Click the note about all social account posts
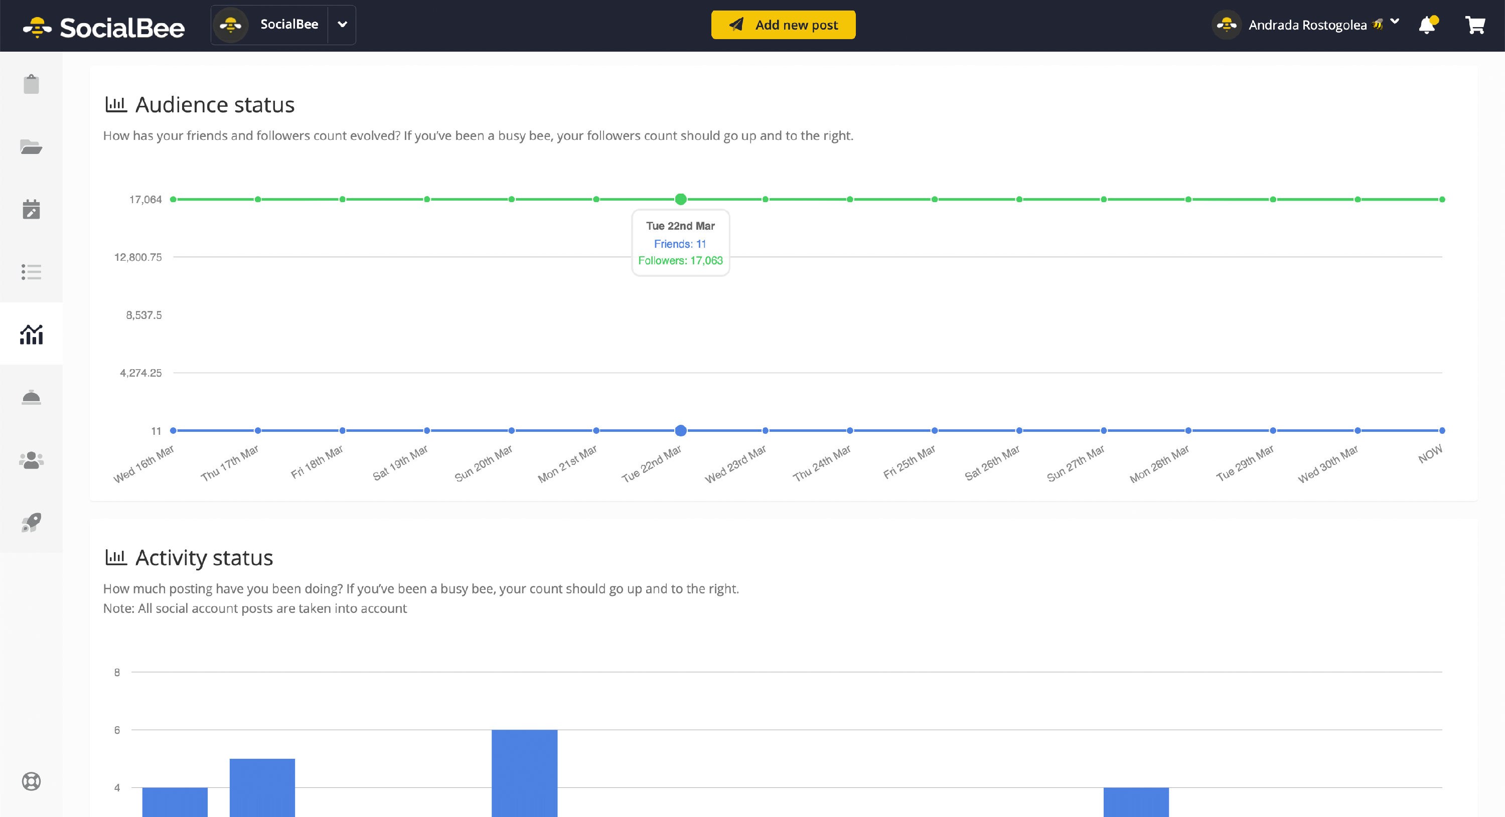Viewport: 1505px width, 817px height. (x=255, y=608)
